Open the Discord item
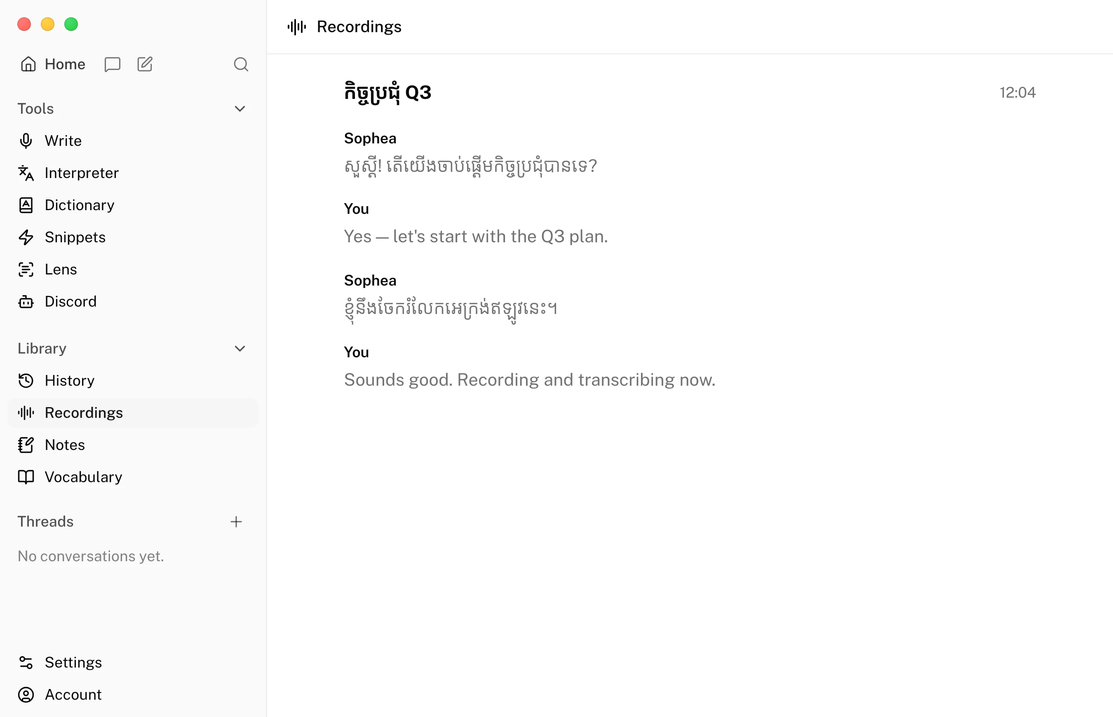The image size is (1113, 717). (133, 301)
